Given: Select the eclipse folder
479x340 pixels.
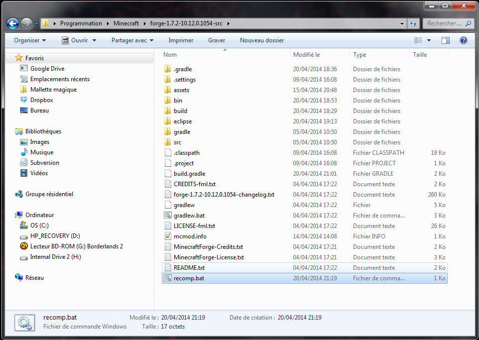Looking at the screenshot, I should click(x=182, y=121).
